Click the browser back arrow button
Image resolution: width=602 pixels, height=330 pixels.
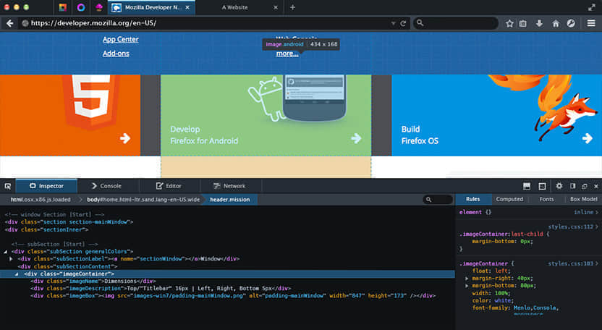pyautogui.click(x=10, y=23)
